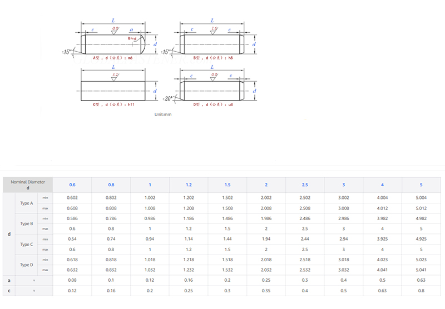This screenshot has width=445, height=309.
Task: Click the Type A row label
Action: 27,203
